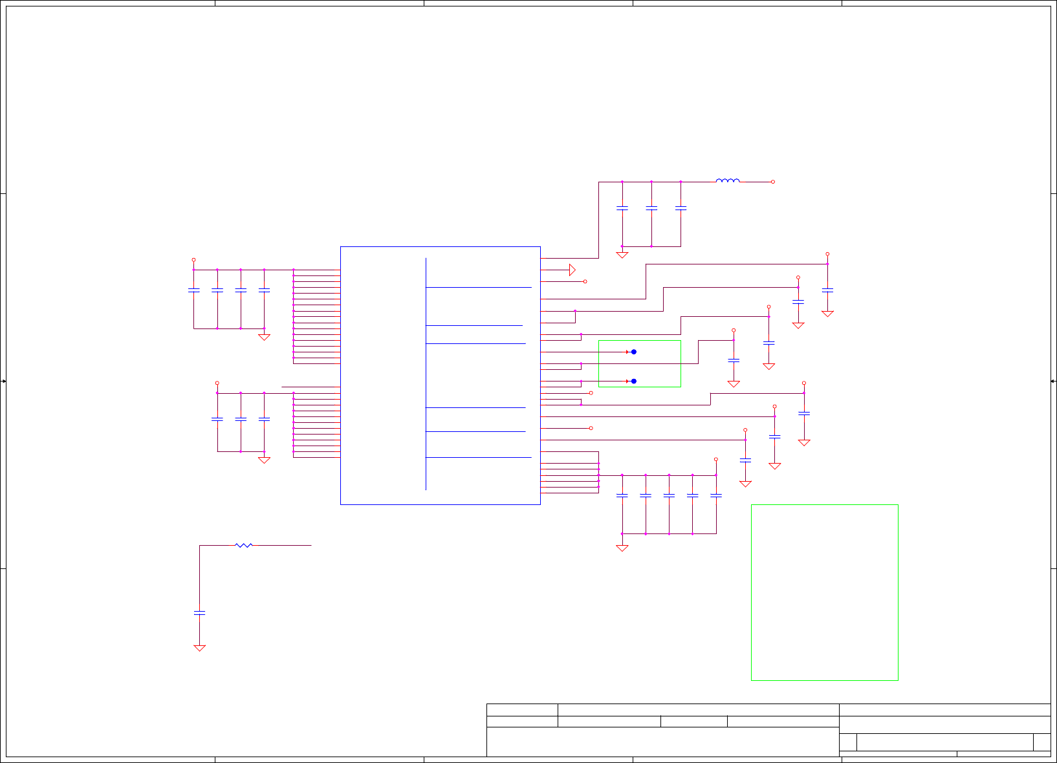The width and height of the screenshot is (1057, 763).
Task: Click the red triangle buffer symbol beside the IC
Action: 572,270
